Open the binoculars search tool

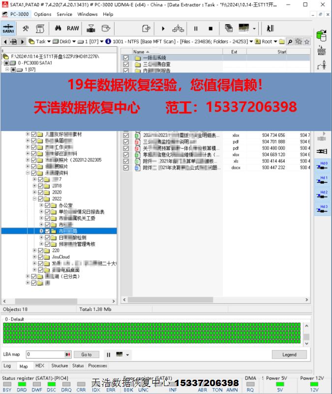(x=58, y=29)
